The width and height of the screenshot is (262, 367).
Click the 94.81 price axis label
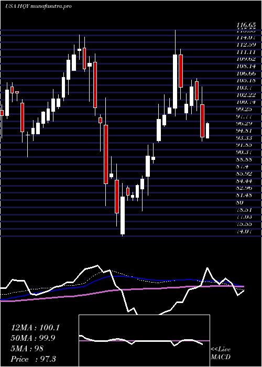pos(245,131)
